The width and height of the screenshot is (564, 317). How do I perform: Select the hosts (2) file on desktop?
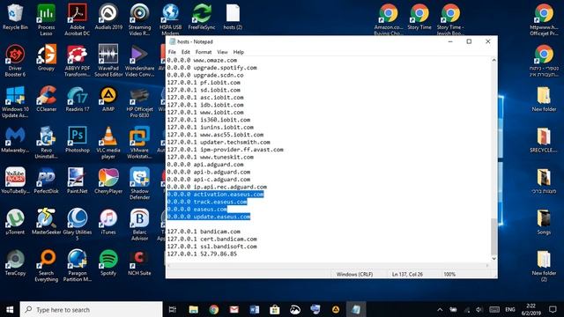pyautogui.click(x=233, y=17)
